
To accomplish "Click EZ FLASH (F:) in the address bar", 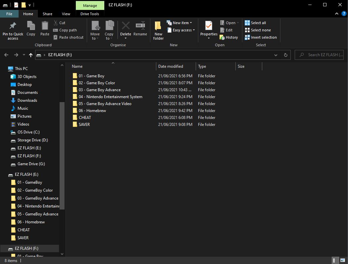I will tap(60, 55).
